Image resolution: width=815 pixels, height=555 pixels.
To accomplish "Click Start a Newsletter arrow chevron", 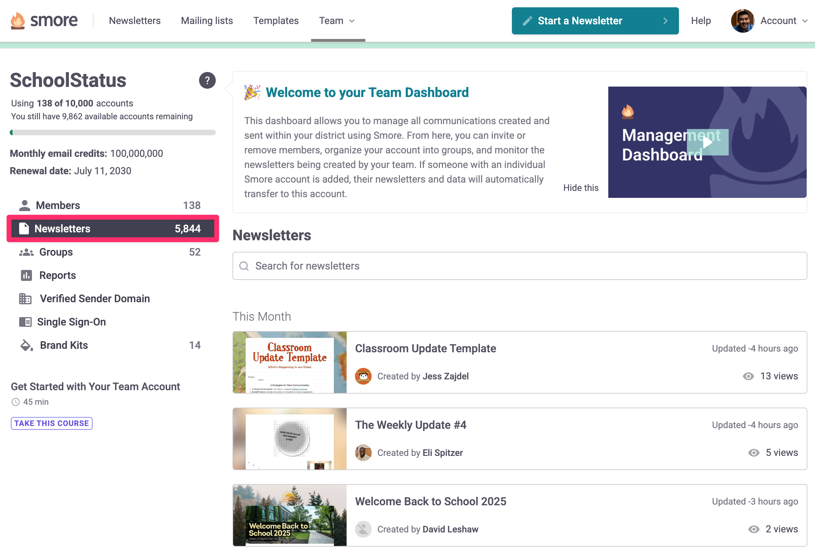I will click(x=665, y=21).
